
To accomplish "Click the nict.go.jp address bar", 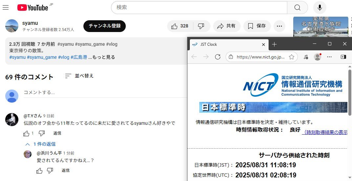I will [261, 57].
